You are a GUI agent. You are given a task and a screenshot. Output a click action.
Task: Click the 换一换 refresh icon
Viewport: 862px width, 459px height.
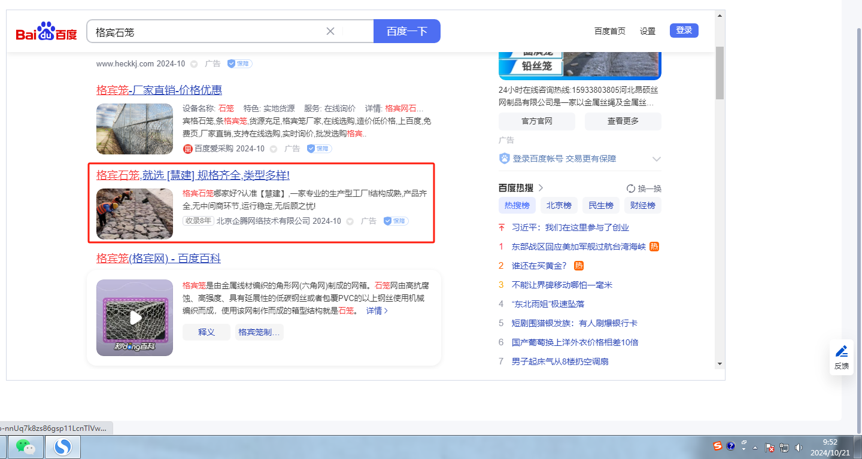click(x=631, y=189)
